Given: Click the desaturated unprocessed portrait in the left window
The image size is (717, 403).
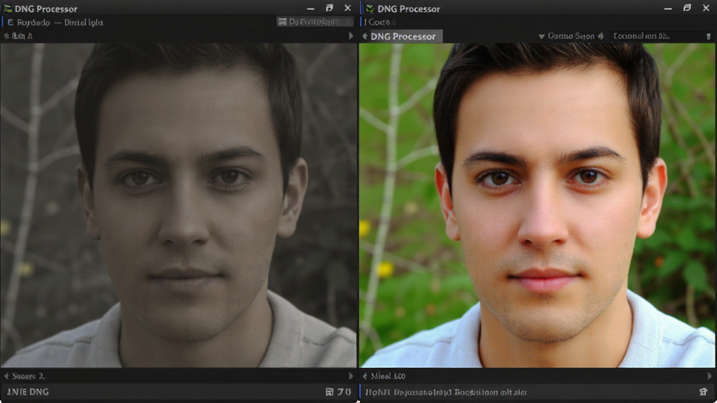Looking at the screenshot, I should (179, 205).
